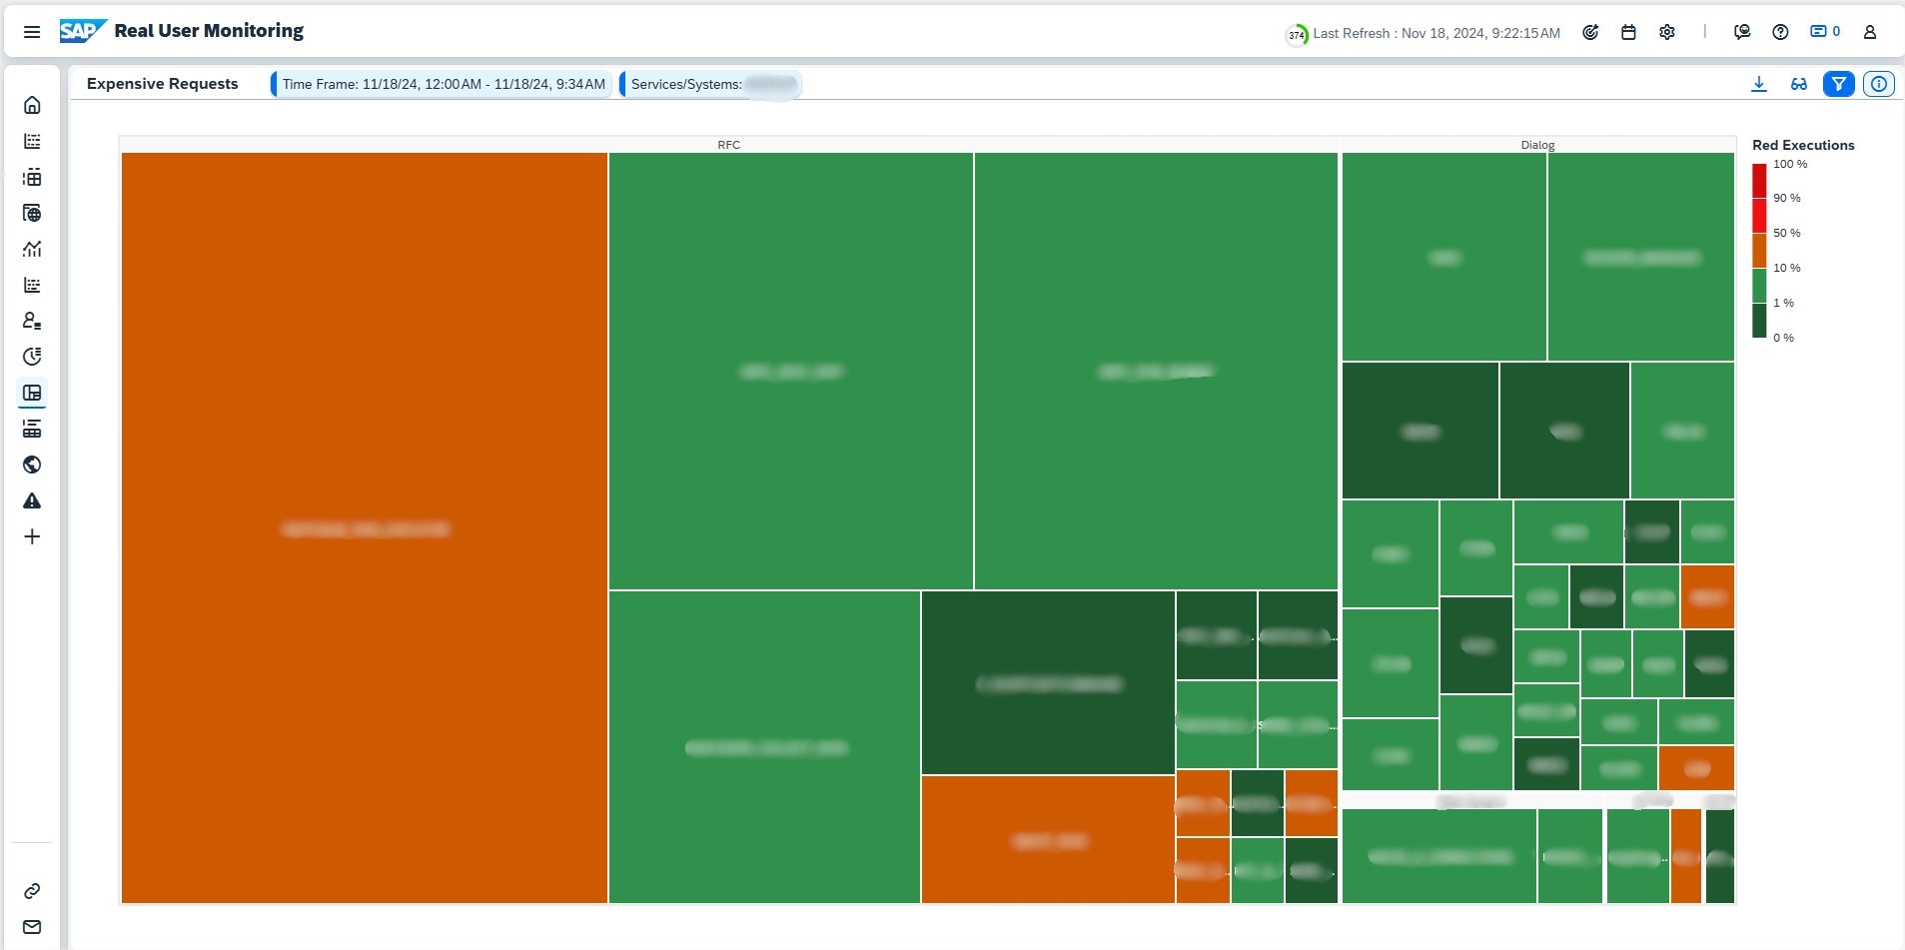The height and width of the screenshot is (950, 1905).
Task: Click the globe icon in sidebar
Action: pos(32,465)
